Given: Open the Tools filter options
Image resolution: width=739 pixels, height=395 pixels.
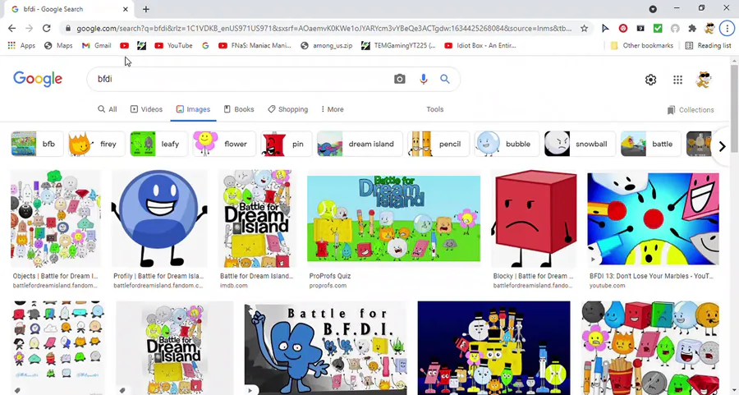Looking at the screenshot, I should tap(435, 109).
